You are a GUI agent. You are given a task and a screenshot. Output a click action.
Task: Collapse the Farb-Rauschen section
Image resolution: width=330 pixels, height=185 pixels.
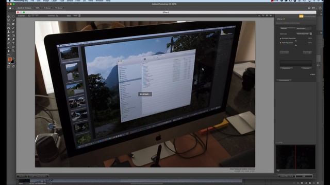point(280,43)
